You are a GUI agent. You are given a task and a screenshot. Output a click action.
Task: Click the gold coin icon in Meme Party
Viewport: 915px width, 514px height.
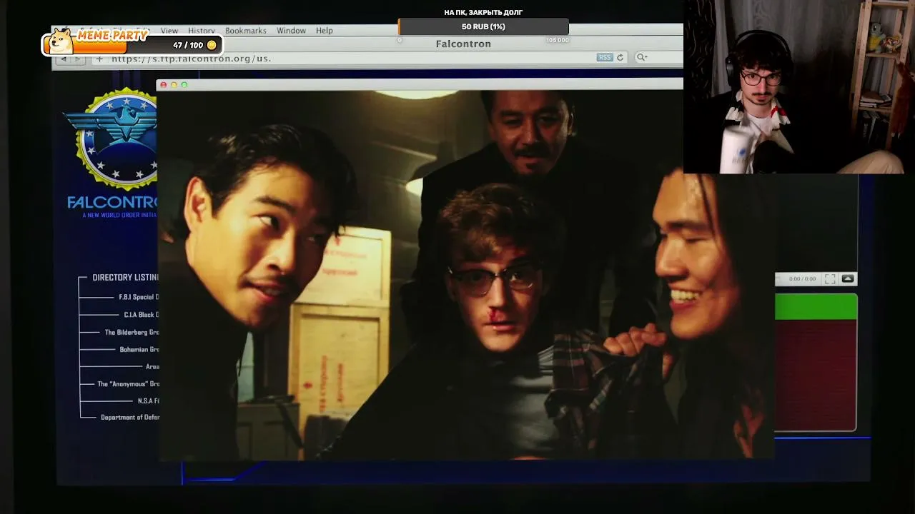(x=212, y=45)
